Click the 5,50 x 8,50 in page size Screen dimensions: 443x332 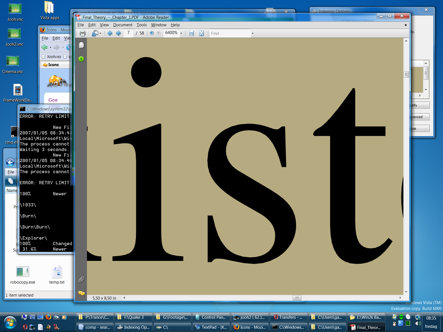tap(104, 298)
